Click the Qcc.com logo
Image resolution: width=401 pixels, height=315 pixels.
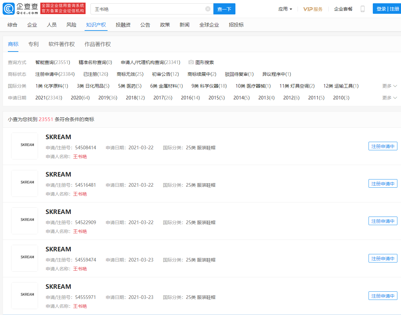21,9
